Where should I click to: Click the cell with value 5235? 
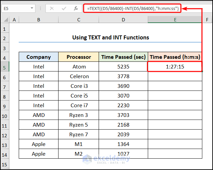coord(123,66)
